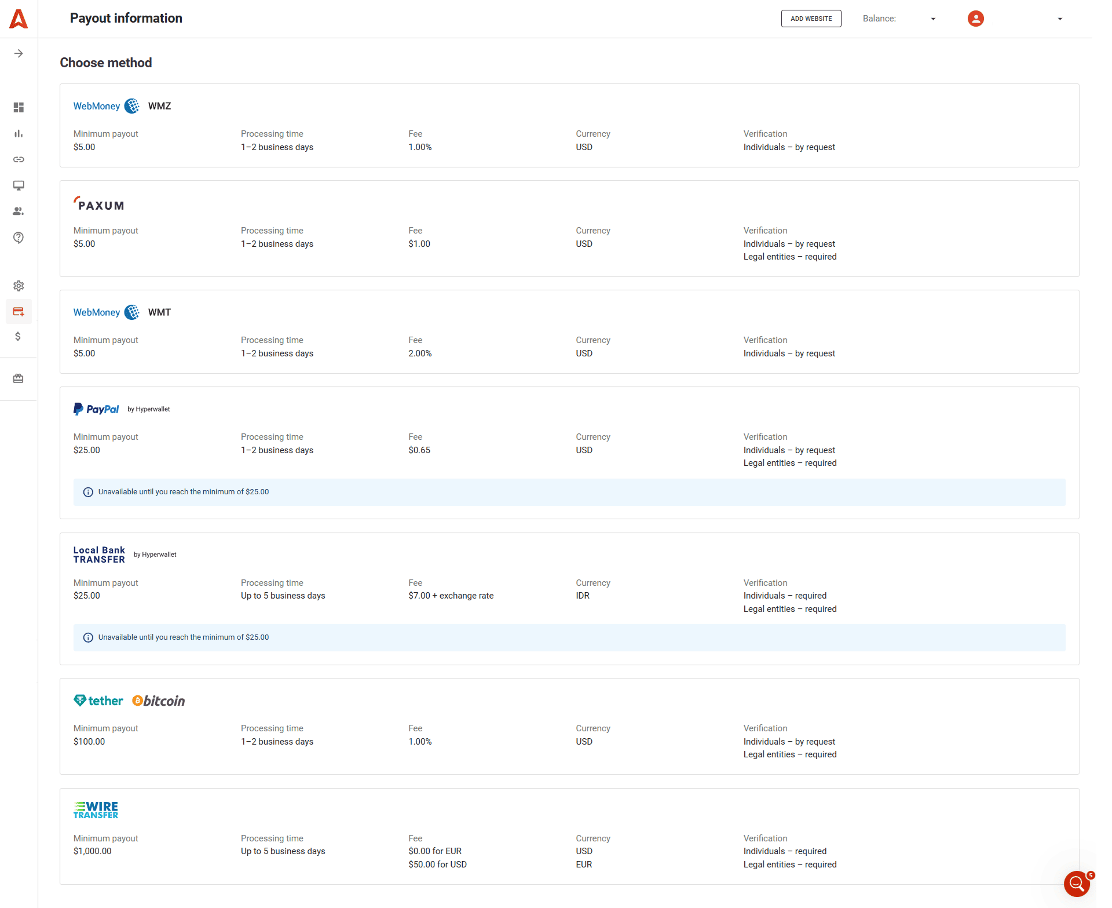This screenshot has width=1112, height=908.
Task: Click the gift box icon at sidebar bottom
Action: (19, 378)
